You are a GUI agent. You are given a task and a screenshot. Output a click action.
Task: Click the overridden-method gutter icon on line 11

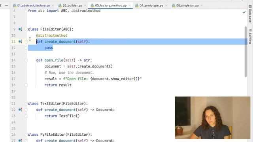coord(20,41)
